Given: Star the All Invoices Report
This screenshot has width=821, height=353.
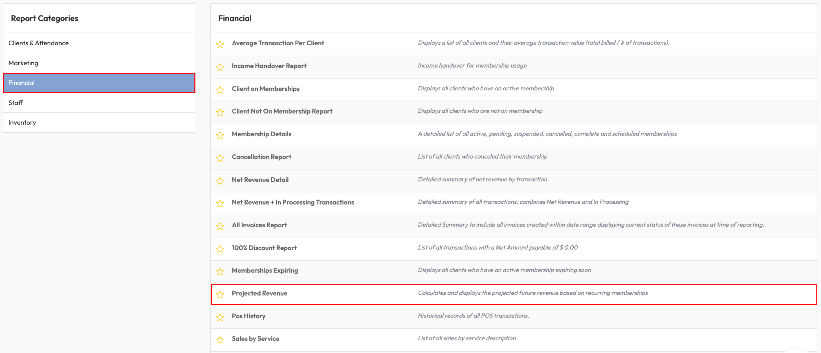Looking at the screenshot, I should tap(220, 226).
